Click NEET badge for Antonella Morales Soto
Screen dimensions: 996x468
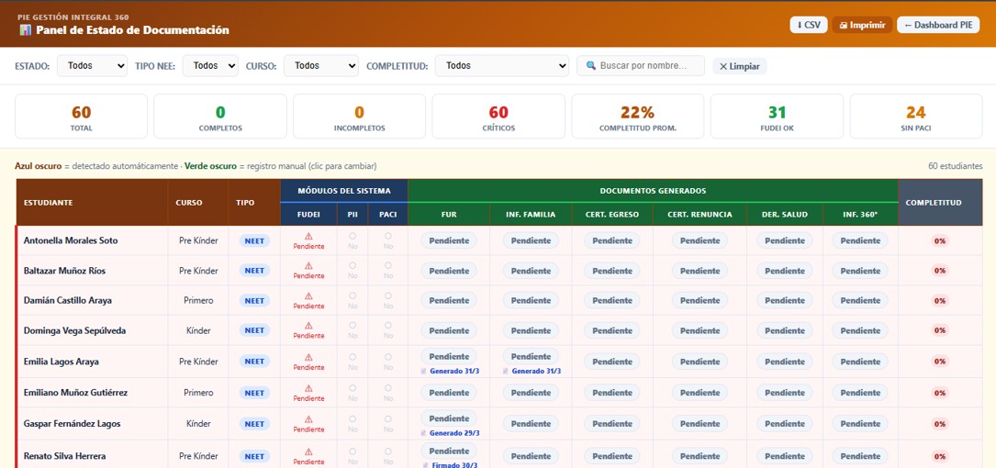(254, 240)
